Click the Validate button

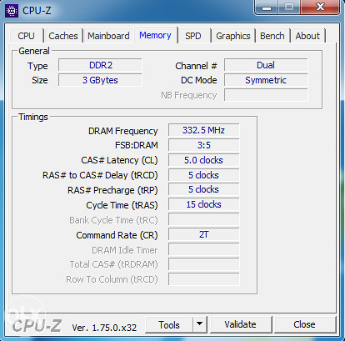pyautogui.click(x=241, y=324)
